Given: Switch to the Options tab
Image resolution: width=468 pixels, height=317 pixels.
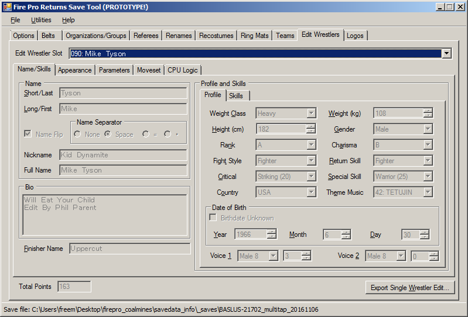Looking at the screenshot, I should (x=23, y=36).
